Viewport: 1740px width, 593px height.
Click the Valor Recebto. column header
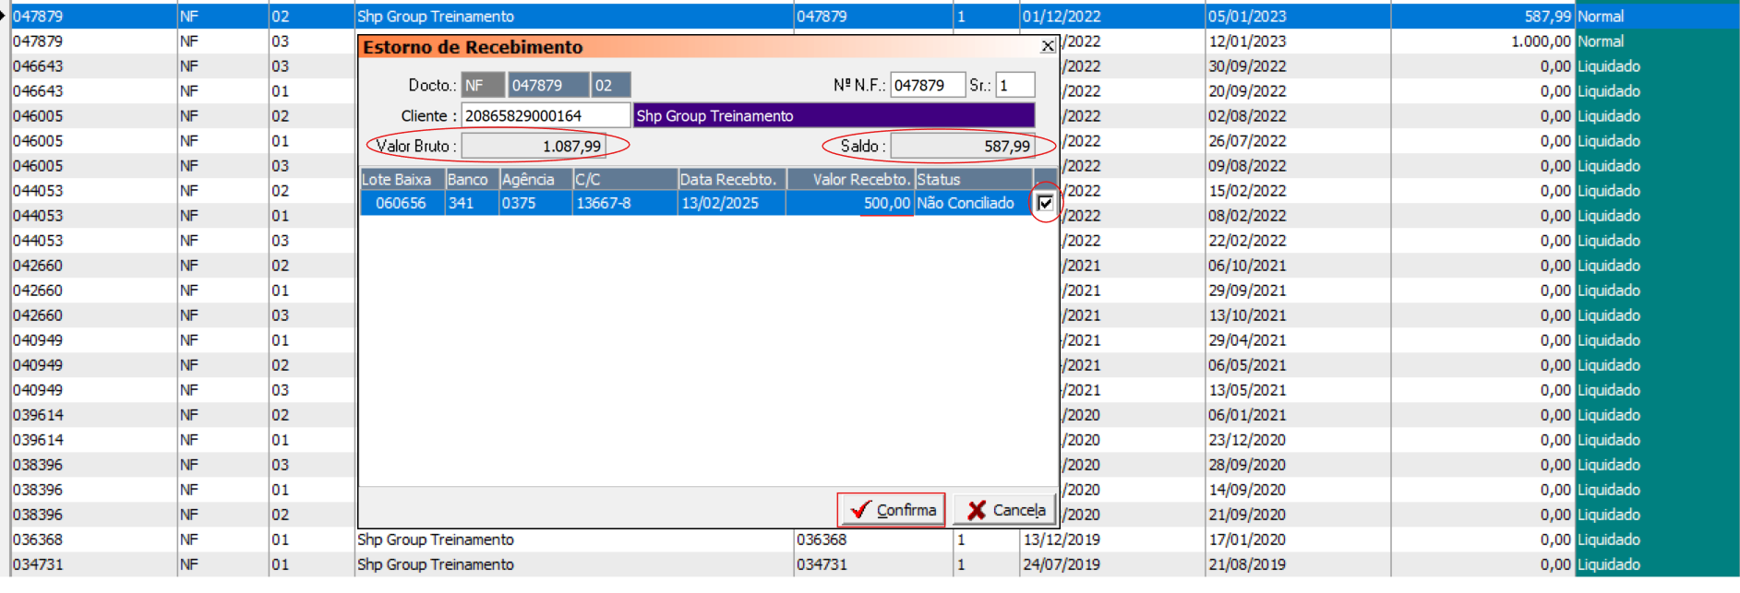tap(850, 179)
